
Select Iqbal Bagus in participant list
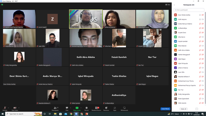coord(189,59)
